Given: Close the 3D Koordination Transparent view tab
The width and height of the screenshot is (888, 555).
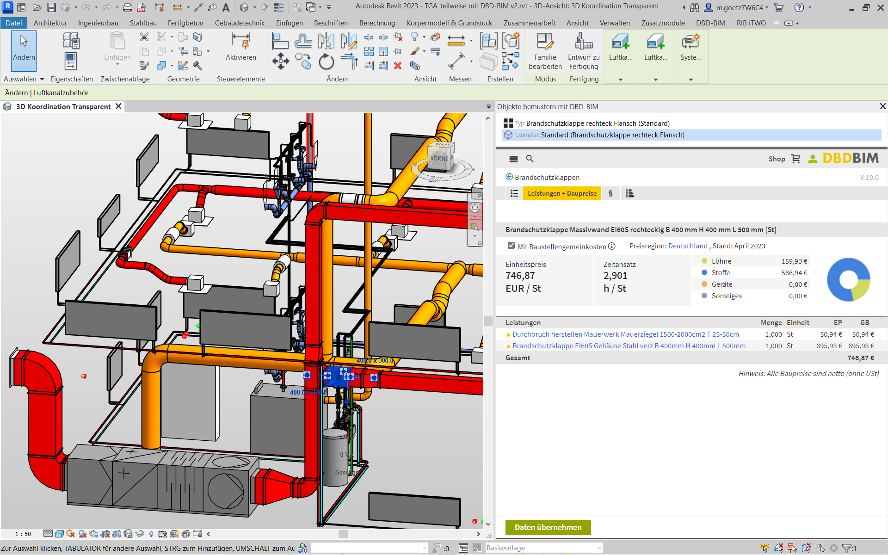Looking at the screenshot, I should 118,106.
